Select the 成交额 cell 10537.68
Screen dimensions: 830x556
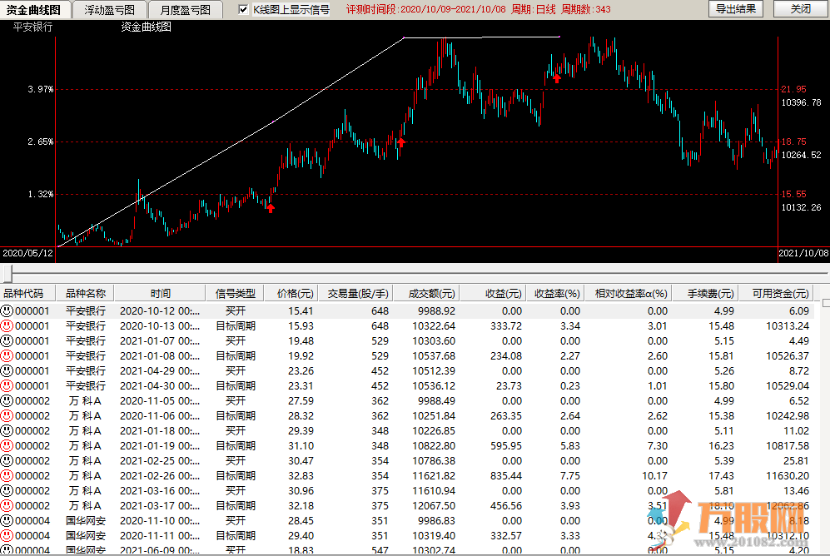434,356
